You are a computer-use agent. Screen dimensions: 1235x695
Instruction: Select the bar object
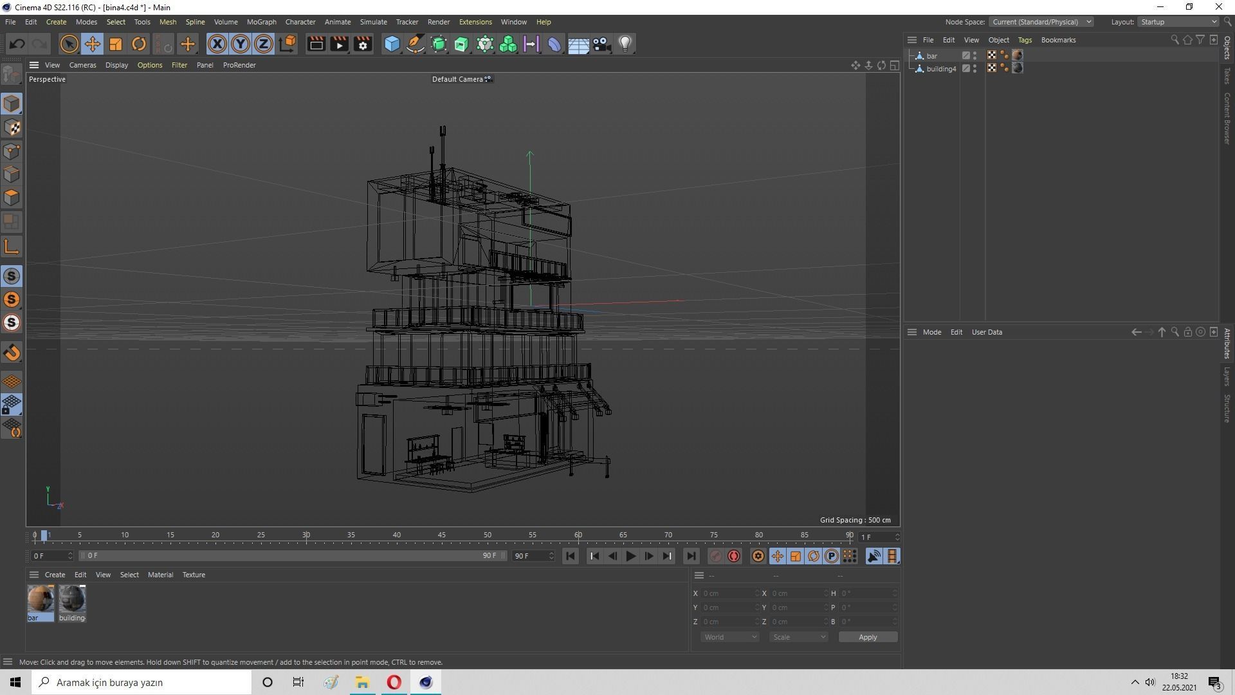click(931, 56)
